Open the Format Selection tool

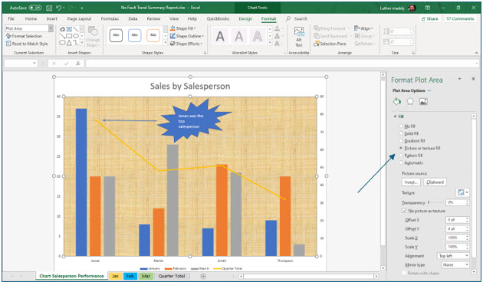click(x=24, y=36)
